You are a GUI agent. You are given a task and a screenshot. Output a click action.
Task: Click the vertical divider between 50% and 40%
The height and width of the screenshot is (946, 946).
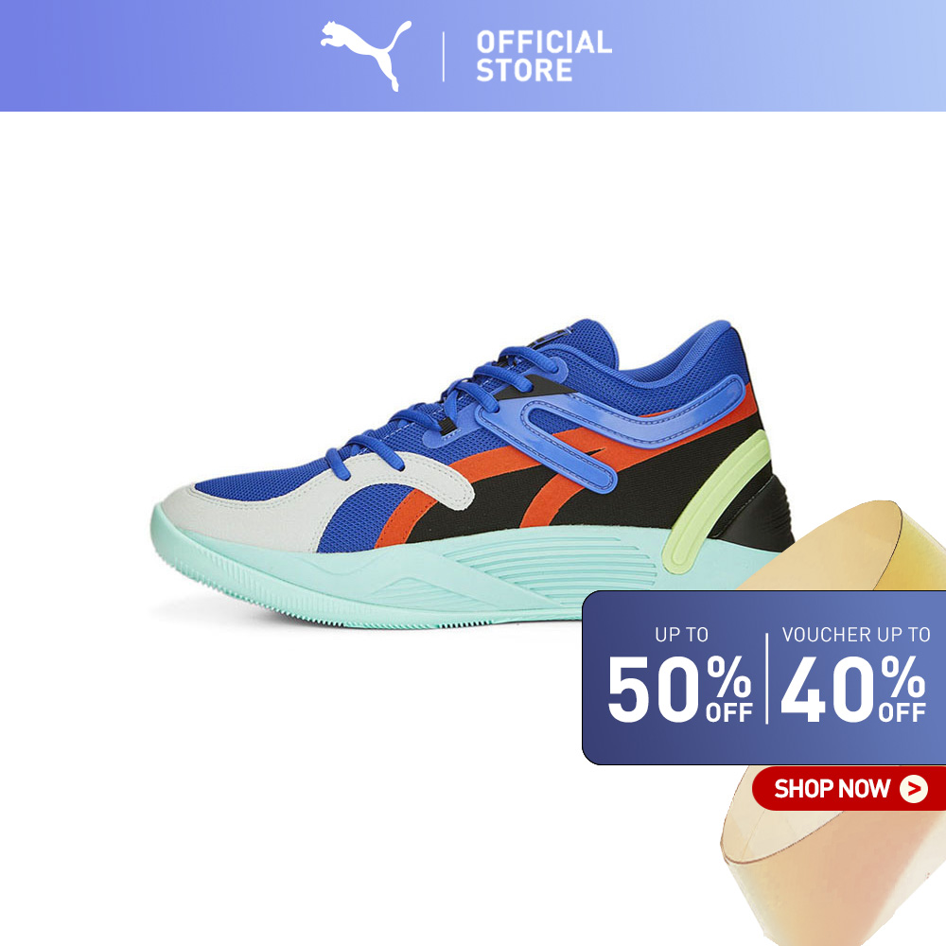click(x=767, y=678)
